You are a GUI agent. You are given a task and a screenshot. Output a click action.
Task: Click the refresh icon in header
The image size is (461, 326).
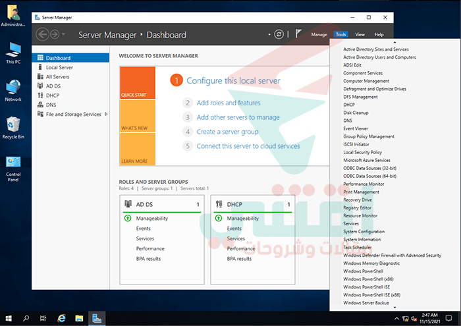point(279,34)
